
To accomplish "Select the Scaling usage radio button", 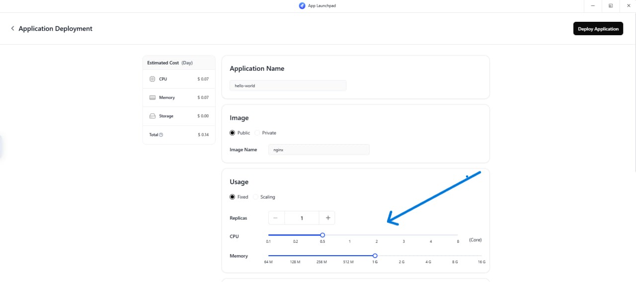I will 255,197.
